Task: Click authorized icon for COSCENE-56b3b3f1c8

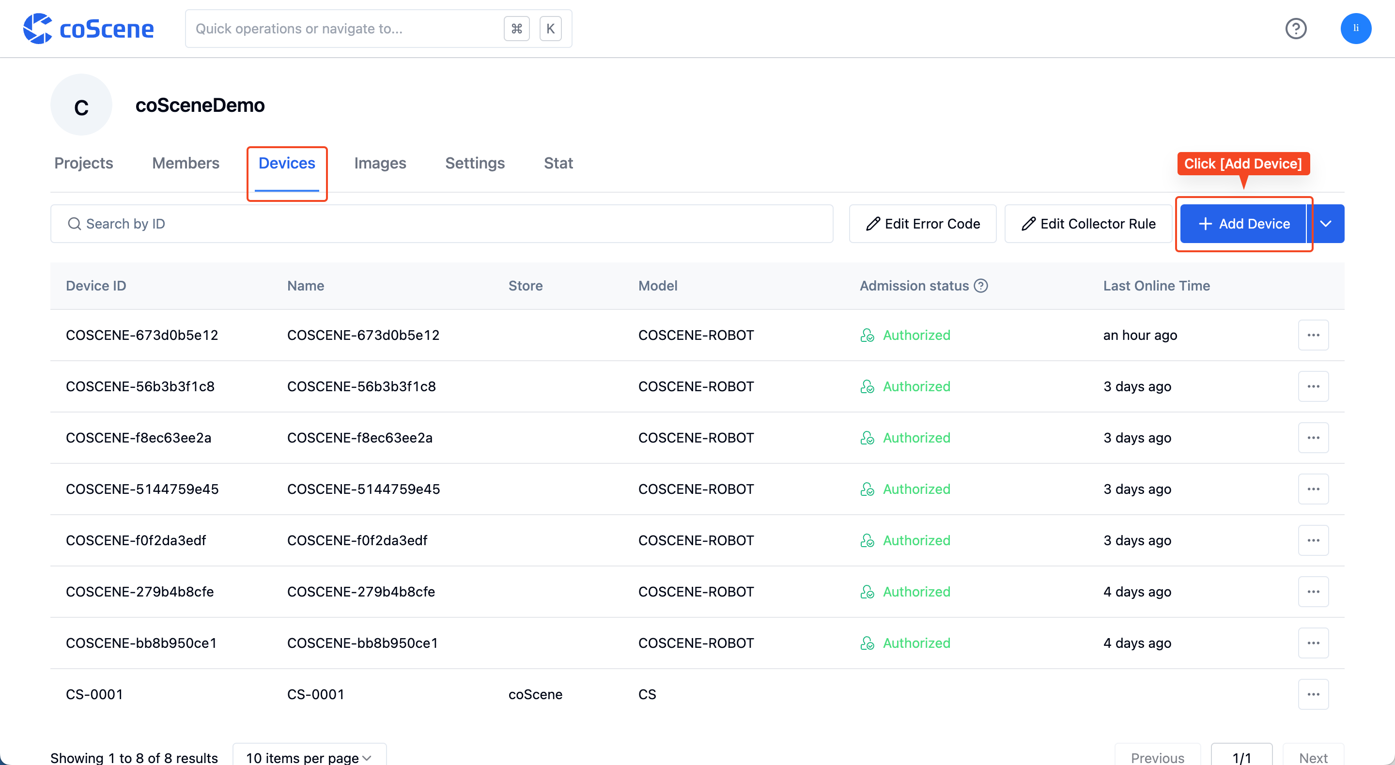Action: coord(867,386)
